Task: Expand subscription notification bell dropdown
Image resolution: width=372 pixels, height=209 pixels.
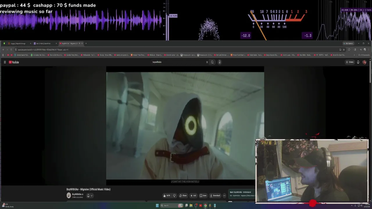Action: click(90, 196)
